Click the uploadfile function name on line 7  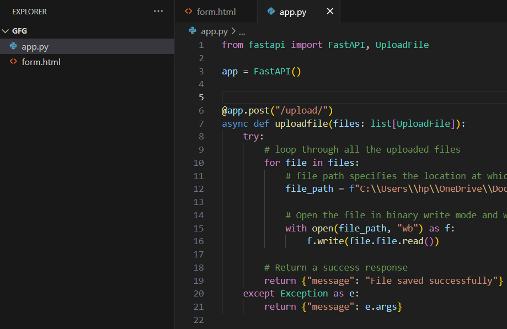tap(301, 123)
